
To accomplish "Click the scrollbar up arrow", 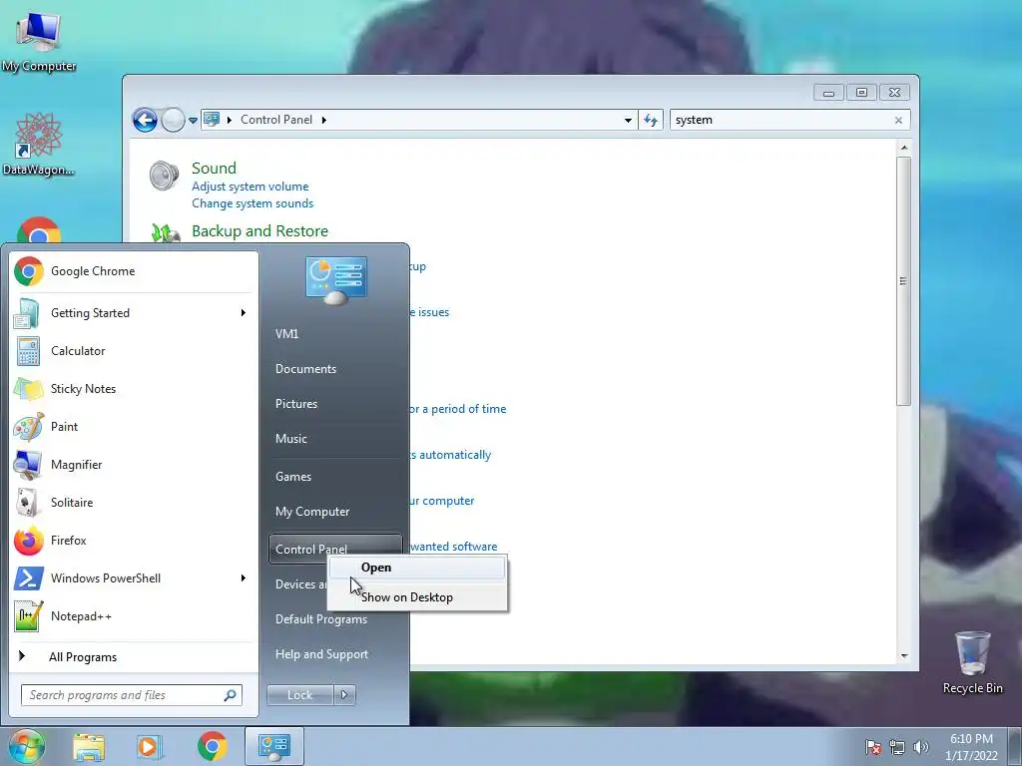I will point(904,149).
